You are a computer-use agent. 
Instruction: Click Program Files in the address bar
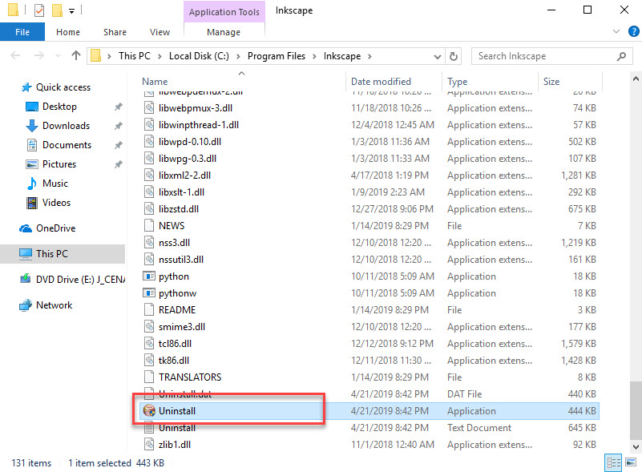pos(277,56)
